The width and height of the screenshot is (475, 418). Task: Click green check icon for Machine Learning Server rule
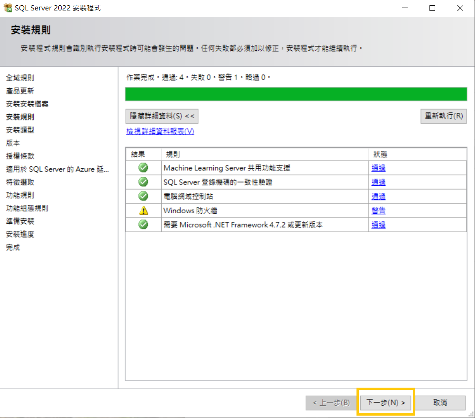(143, 167)
